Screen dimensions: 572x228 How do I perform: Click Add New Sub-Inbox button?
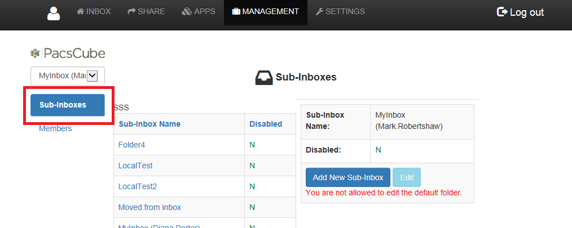click(x=348, y=177)
